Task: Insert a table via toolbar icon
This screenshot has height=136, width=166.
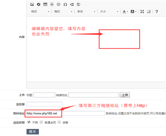Action: (x=45, y=5)
